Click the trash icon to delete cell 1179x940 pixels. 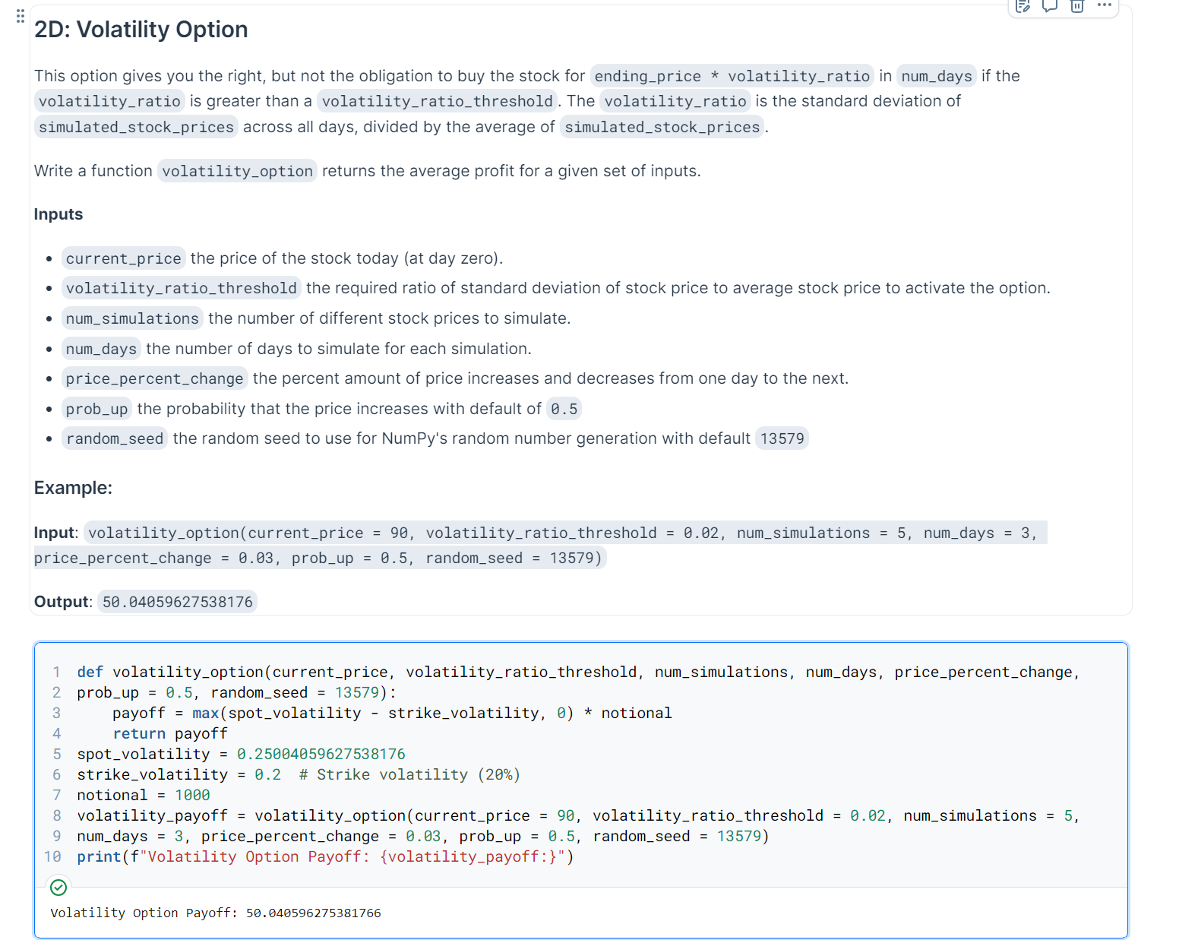[1076, 7]
